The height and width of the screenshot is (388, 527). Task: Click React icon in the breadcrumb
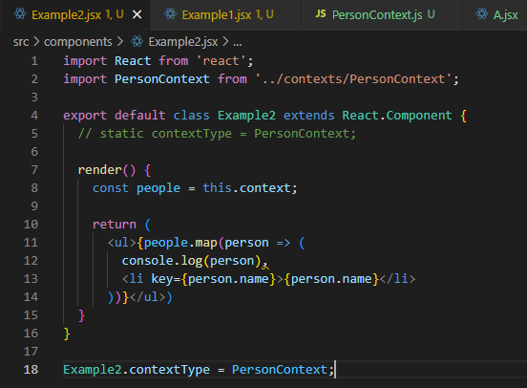click(x=137, y=41)
